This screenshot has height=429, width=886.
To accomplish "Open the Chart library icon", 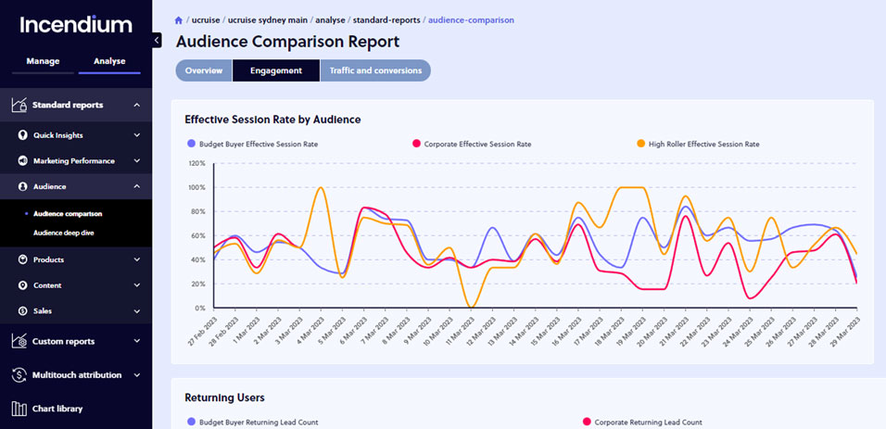I will pyautogui.click(x=18, y=409).
